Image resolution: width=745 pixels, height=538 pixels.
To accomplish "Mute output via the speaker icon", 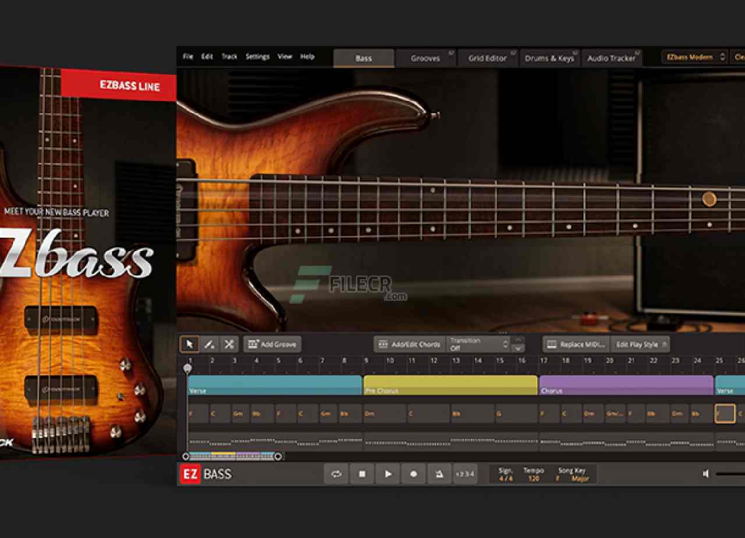I will 705,474.
